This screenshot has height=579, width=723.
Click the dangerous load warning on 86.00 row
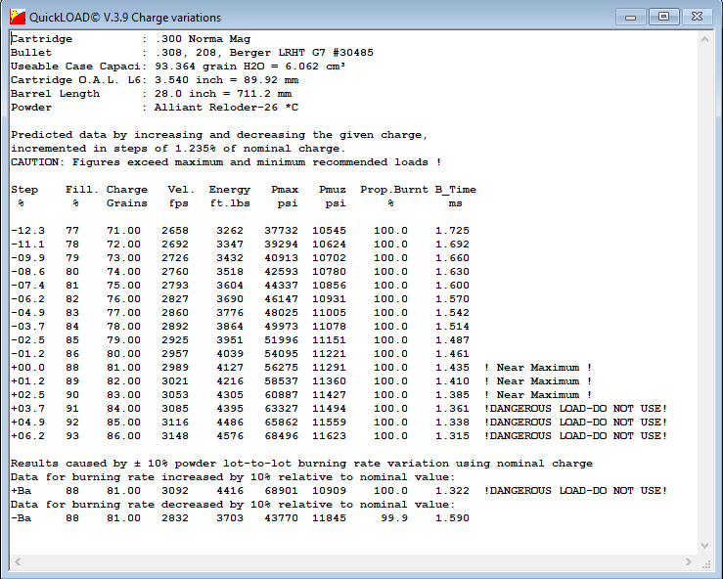pyautogui.click(x=575, y=436)
